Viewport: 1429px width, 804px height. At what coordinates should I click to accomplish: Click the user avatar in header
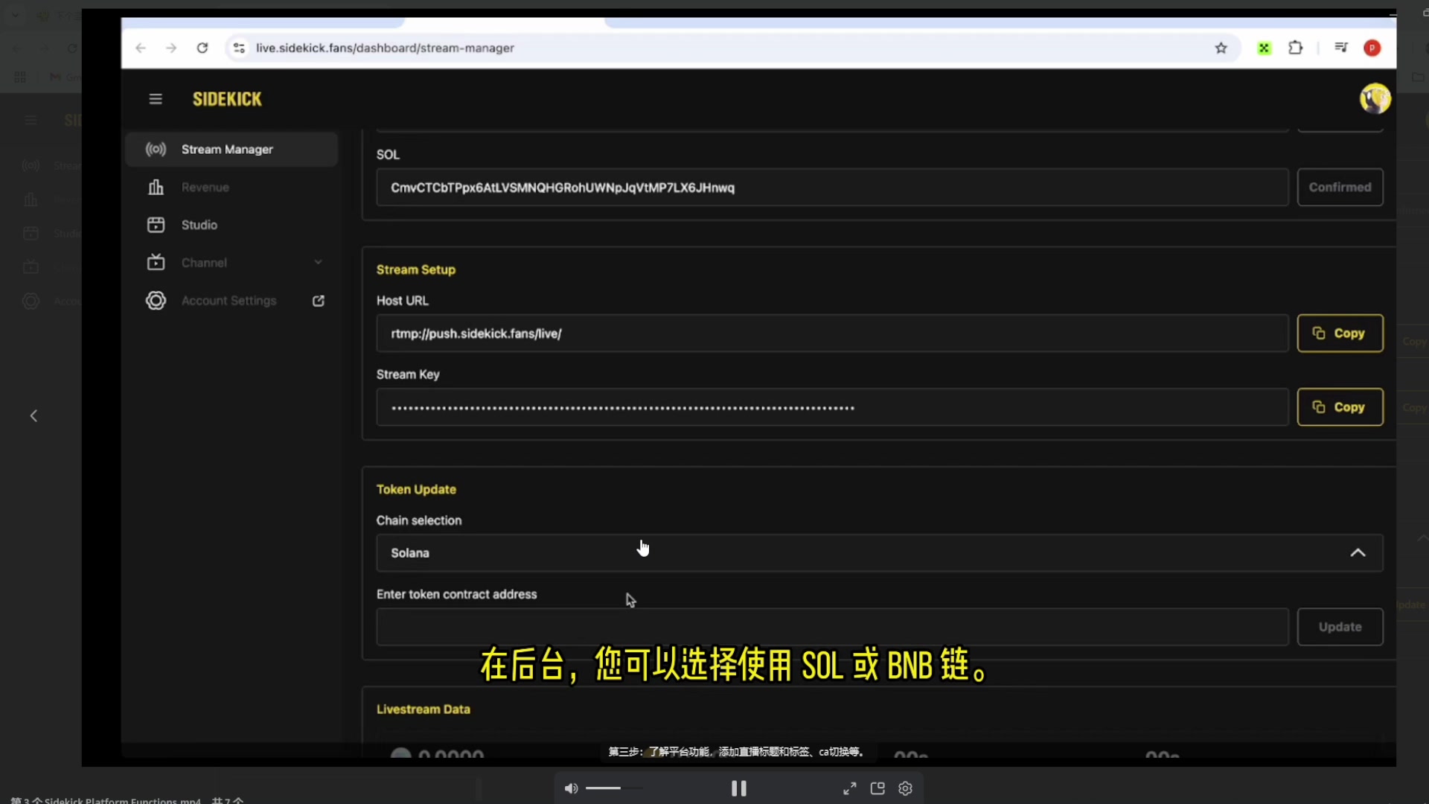[x=1375, y=99]
